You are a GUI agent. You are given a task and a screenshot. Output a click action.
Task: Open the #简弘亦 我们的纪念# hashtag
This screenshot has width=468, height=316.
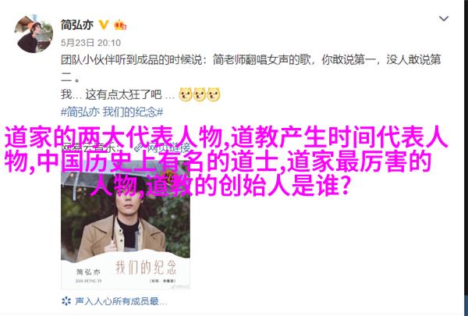[x=112, y=112]
